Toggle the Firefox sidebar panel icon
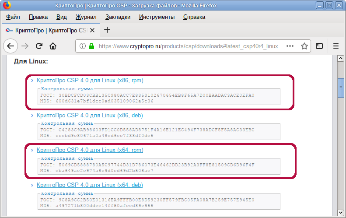 (319, 46)
